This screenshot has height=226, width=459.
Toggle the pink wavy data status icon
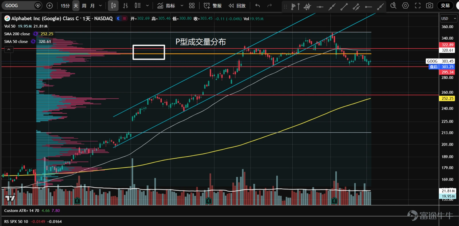125,18
